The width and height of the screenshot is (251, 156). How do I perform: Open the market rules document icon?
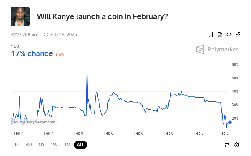[220, 34]
